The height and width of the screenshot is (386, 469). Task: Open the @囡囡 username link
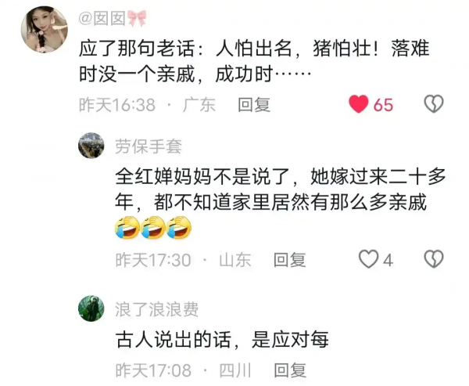tap(102, 19)
